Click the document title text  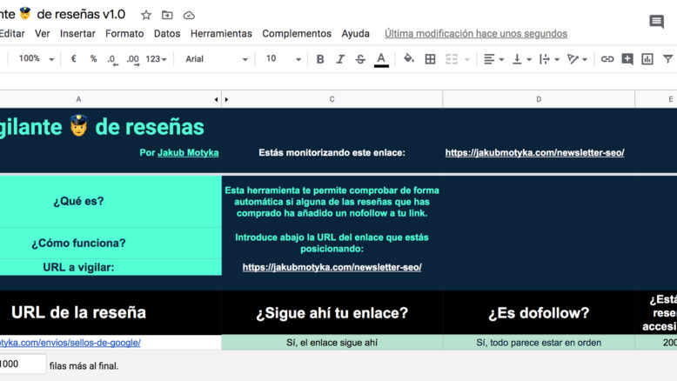(x=63, y=14)
